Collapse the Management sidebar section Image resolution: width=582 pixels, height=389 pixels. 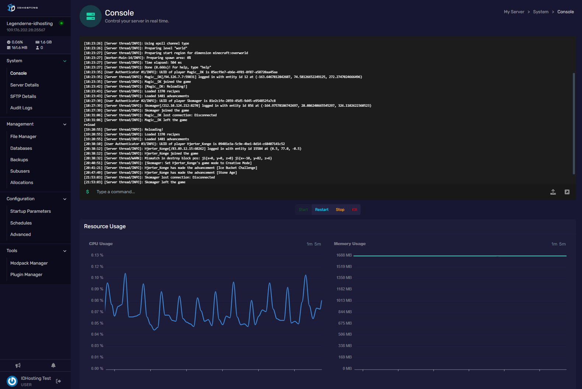click(65, 124)
